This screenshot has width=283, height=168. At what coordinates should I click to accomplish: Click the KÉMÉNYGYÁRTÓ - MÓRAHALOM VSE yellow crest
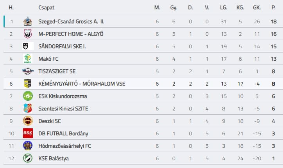coord(27,84)
